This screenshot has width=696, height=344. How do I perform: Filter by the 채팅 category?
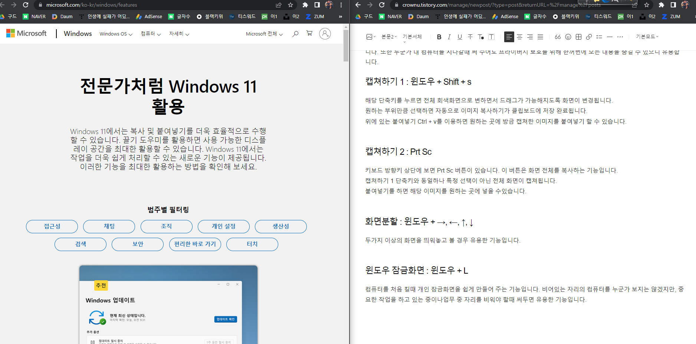click(x=109, y=227)
